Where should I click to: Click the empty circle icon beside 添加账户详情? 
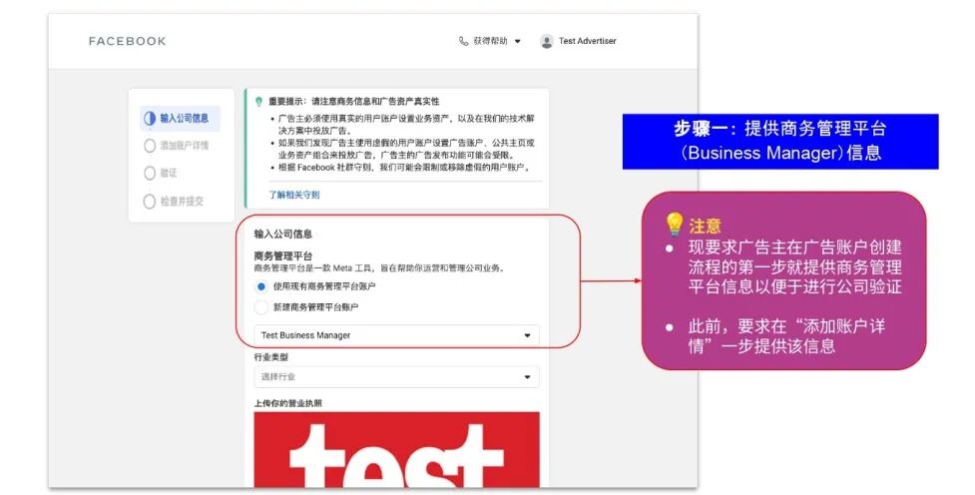[150, 146]
